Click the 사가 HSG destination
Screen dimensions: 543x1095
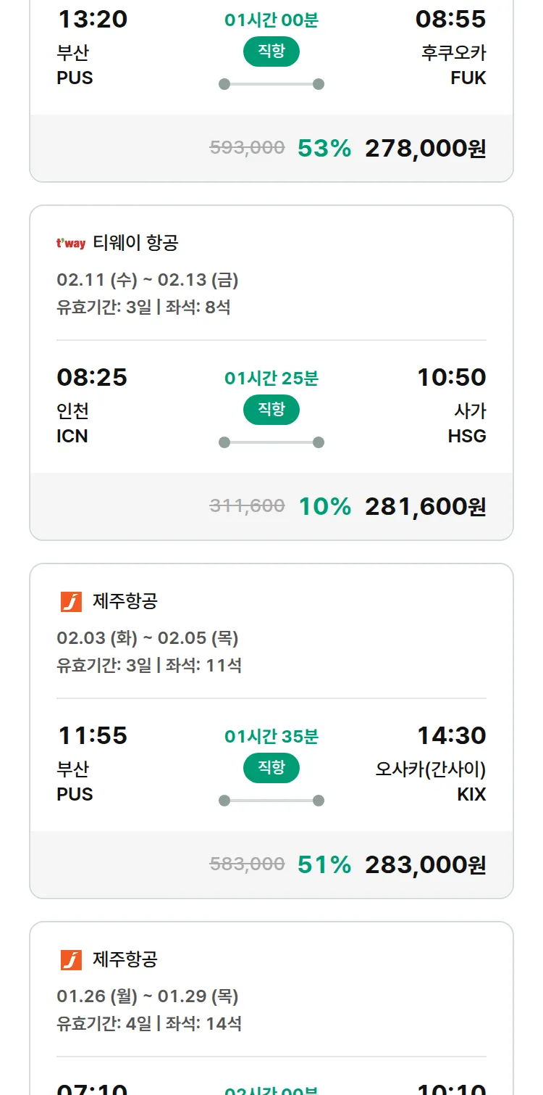[468, 423]
